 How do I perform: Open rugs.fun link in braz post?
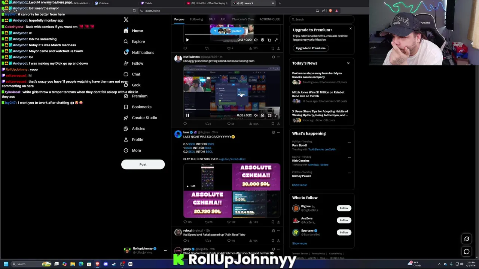[x=232, y=159]
